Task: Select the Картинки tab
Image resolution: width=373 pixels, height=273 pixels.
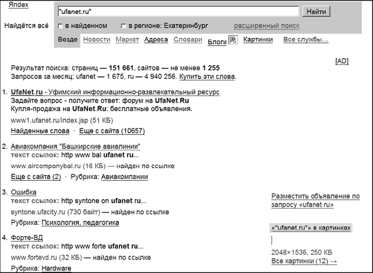Action: pyautogui.click(x=258, y=39)
